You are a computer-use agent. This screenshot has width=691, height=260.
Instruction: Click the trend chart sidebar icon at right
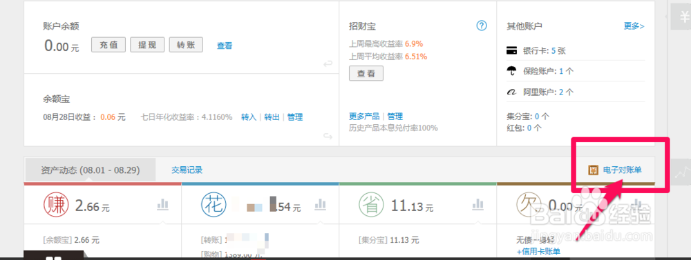click(x=681, y=172)
